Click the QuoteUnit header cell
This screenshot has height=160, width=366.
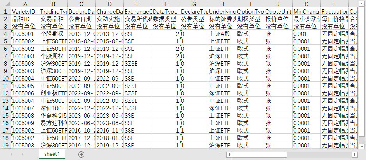click(278, 11)
